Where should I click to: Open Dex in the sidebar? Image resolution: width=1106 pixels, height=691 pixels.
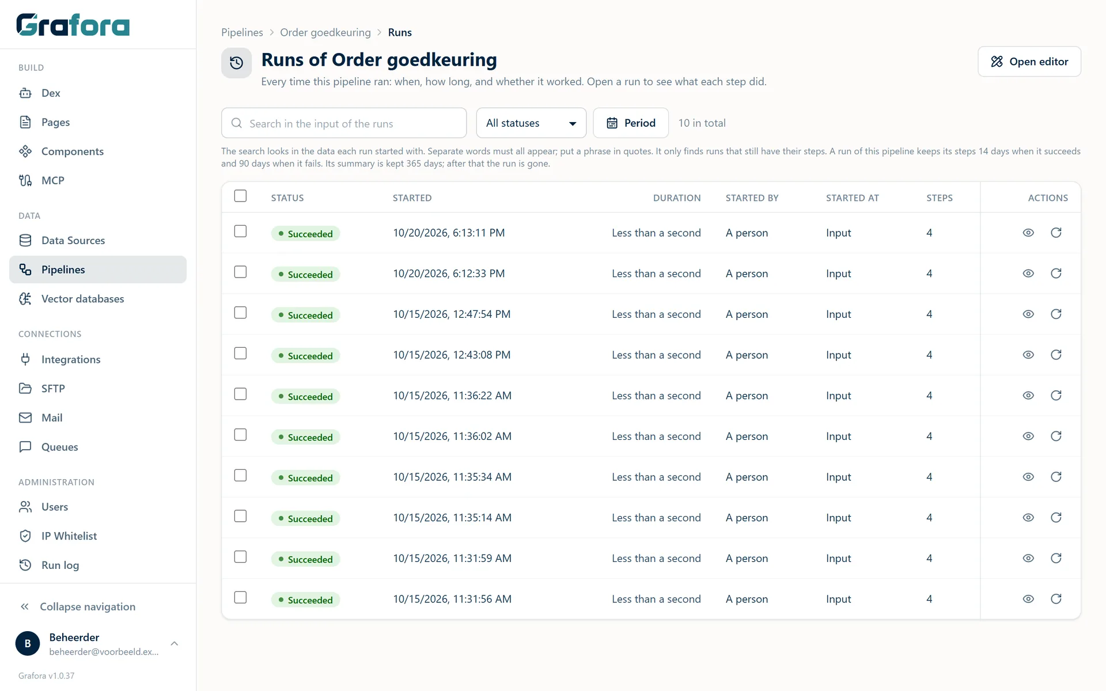(x=98, y=93)
